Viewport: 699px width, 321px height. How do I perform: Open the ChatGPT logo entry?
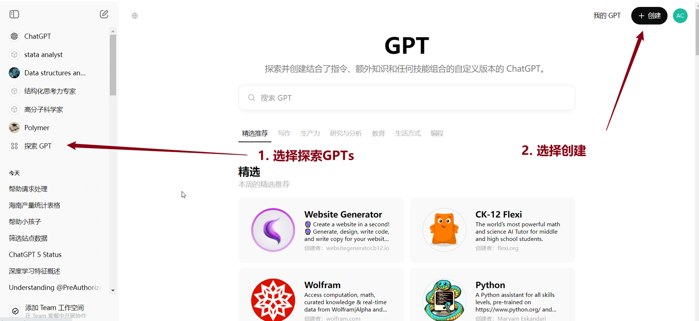tap(14, 36)
